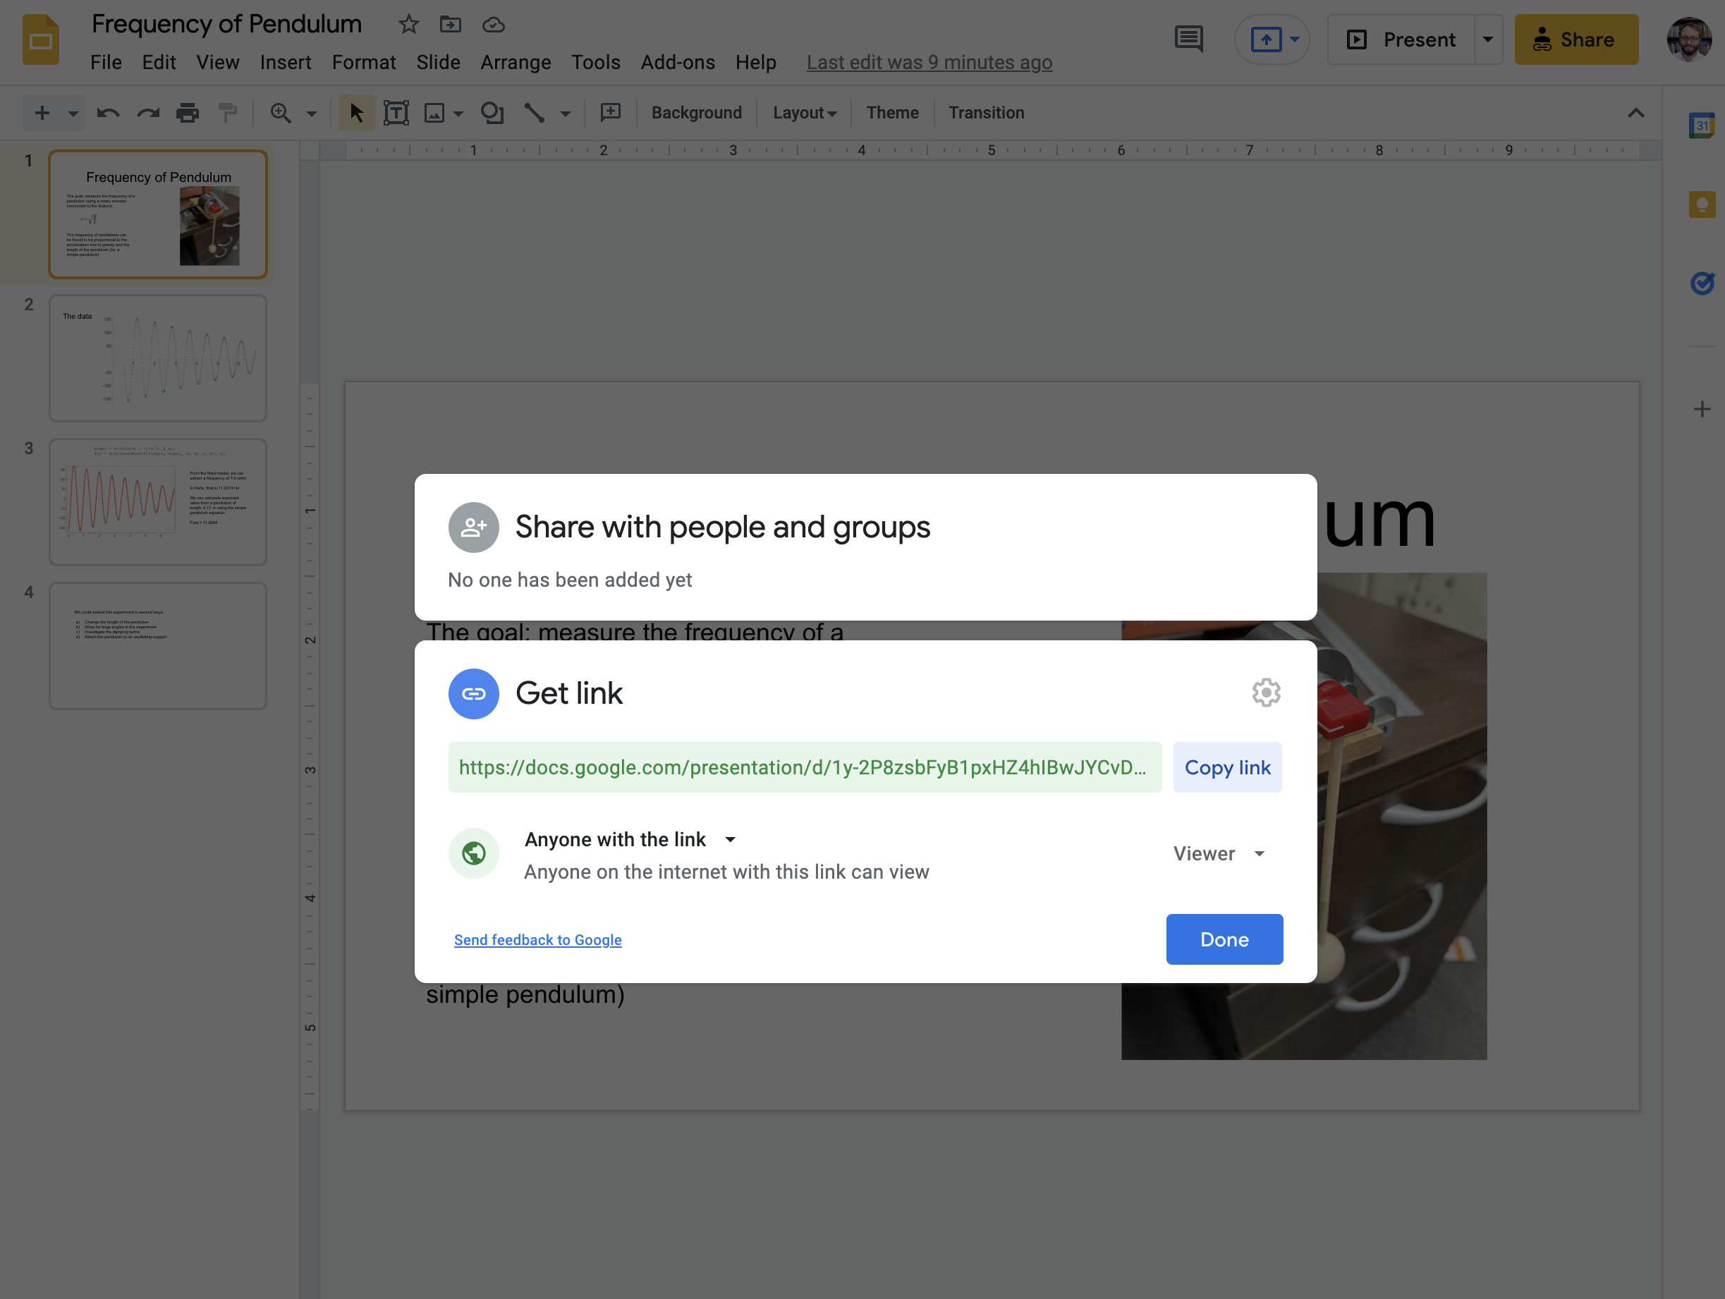Open Google Calendar side panel
Screen dimensions: 1725x1299
pos(1702,126)
